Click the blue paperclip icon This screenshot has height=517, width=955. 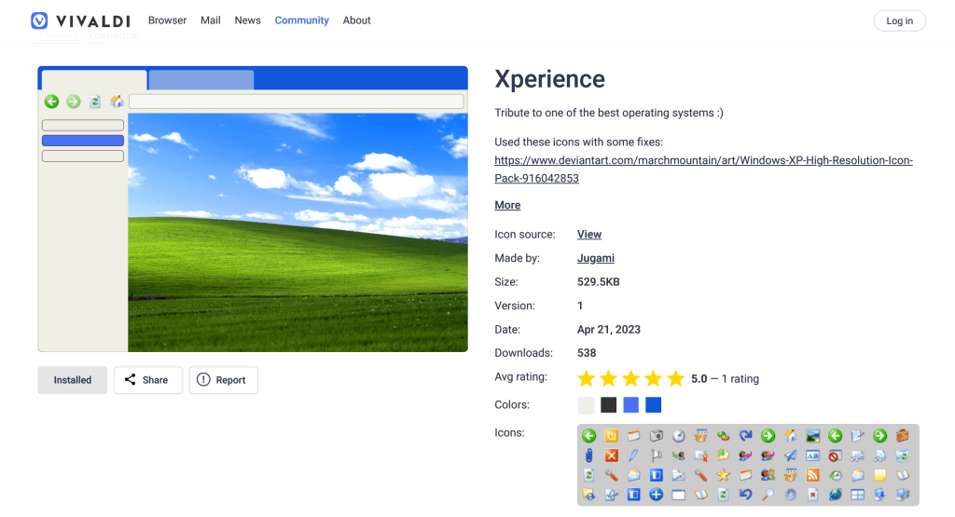coord(588,456)
